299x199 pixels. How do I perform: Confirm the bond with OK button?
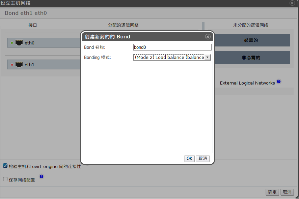[189, 159]
